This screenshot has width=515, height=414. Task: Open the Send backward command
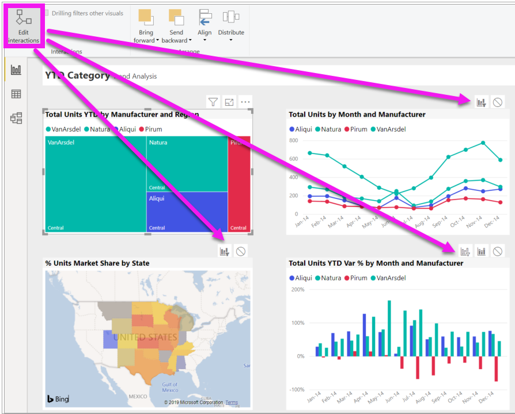[176, 26]
